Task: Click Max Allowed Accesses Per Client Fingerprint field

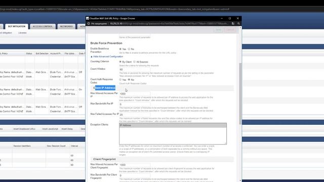Action: click(x=135, y=165)
